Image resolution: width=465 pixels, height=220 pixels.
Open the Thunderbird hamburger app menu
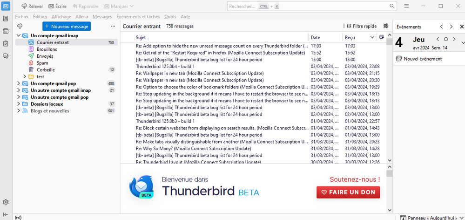tap(406, 6)
